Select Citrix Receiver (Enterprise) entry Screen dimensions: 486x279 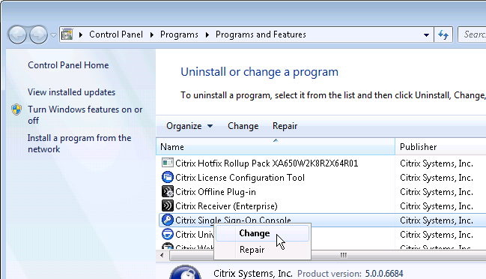[x=226, y=206]
